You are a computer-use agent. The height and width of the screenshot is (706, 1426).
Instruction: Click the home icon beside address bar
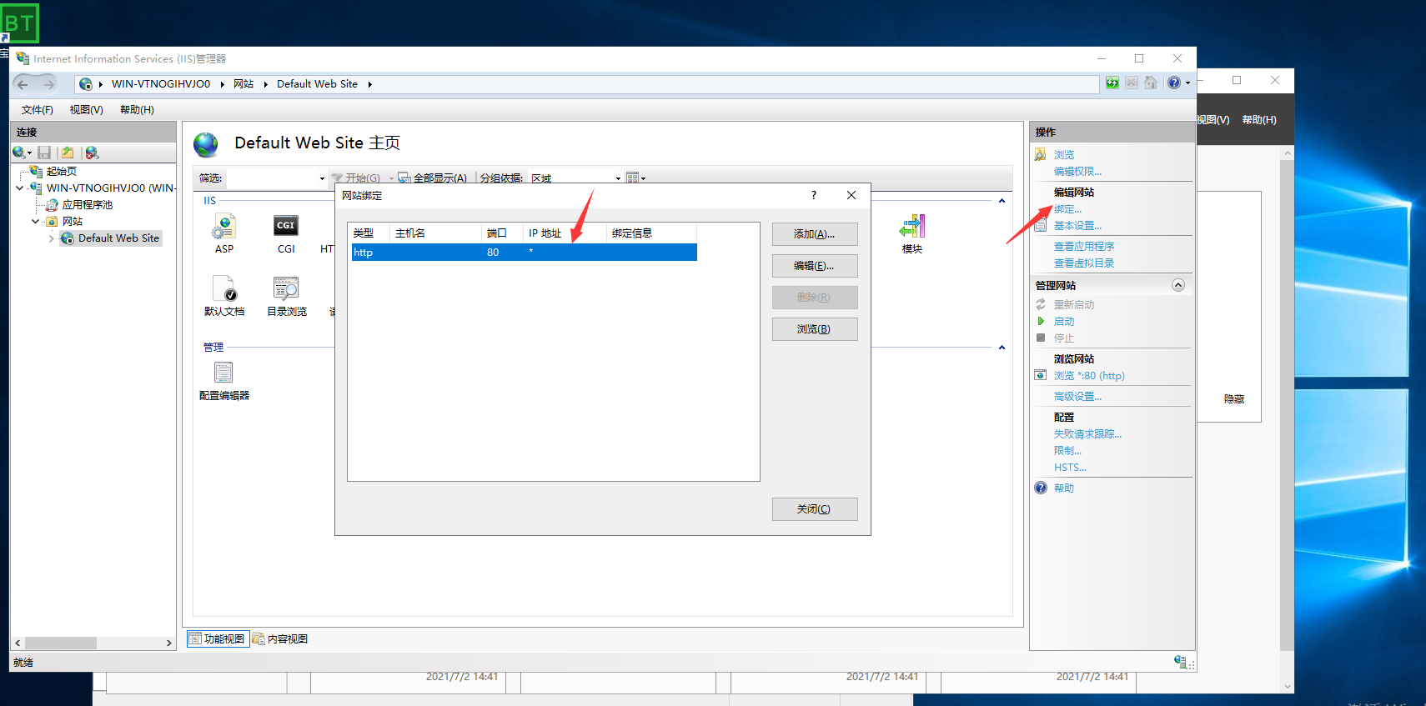point(1151,83)
